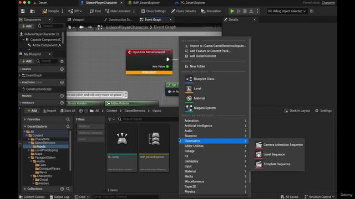Open the IMP_DesertExplorer asset thumbnail
Image resolution: width=355 pixels, height=199 pixels.
click(x=154, y=139)
